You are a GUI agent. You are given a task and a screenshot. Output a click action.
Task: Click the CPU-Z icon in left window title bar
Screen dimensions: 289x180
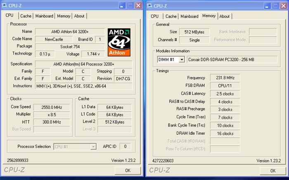(x=4, y=5)
